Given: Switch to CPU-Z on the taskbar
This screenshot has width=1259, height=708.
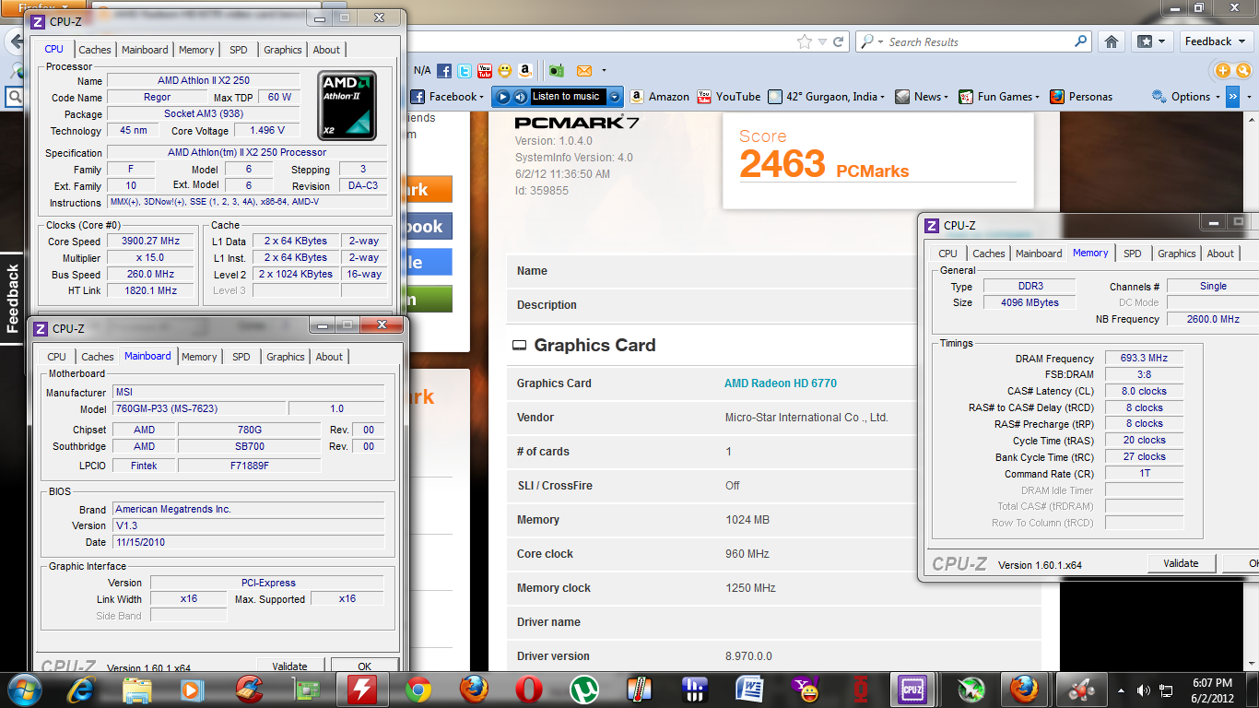Looking at the screenshot, I should [914, 689].
